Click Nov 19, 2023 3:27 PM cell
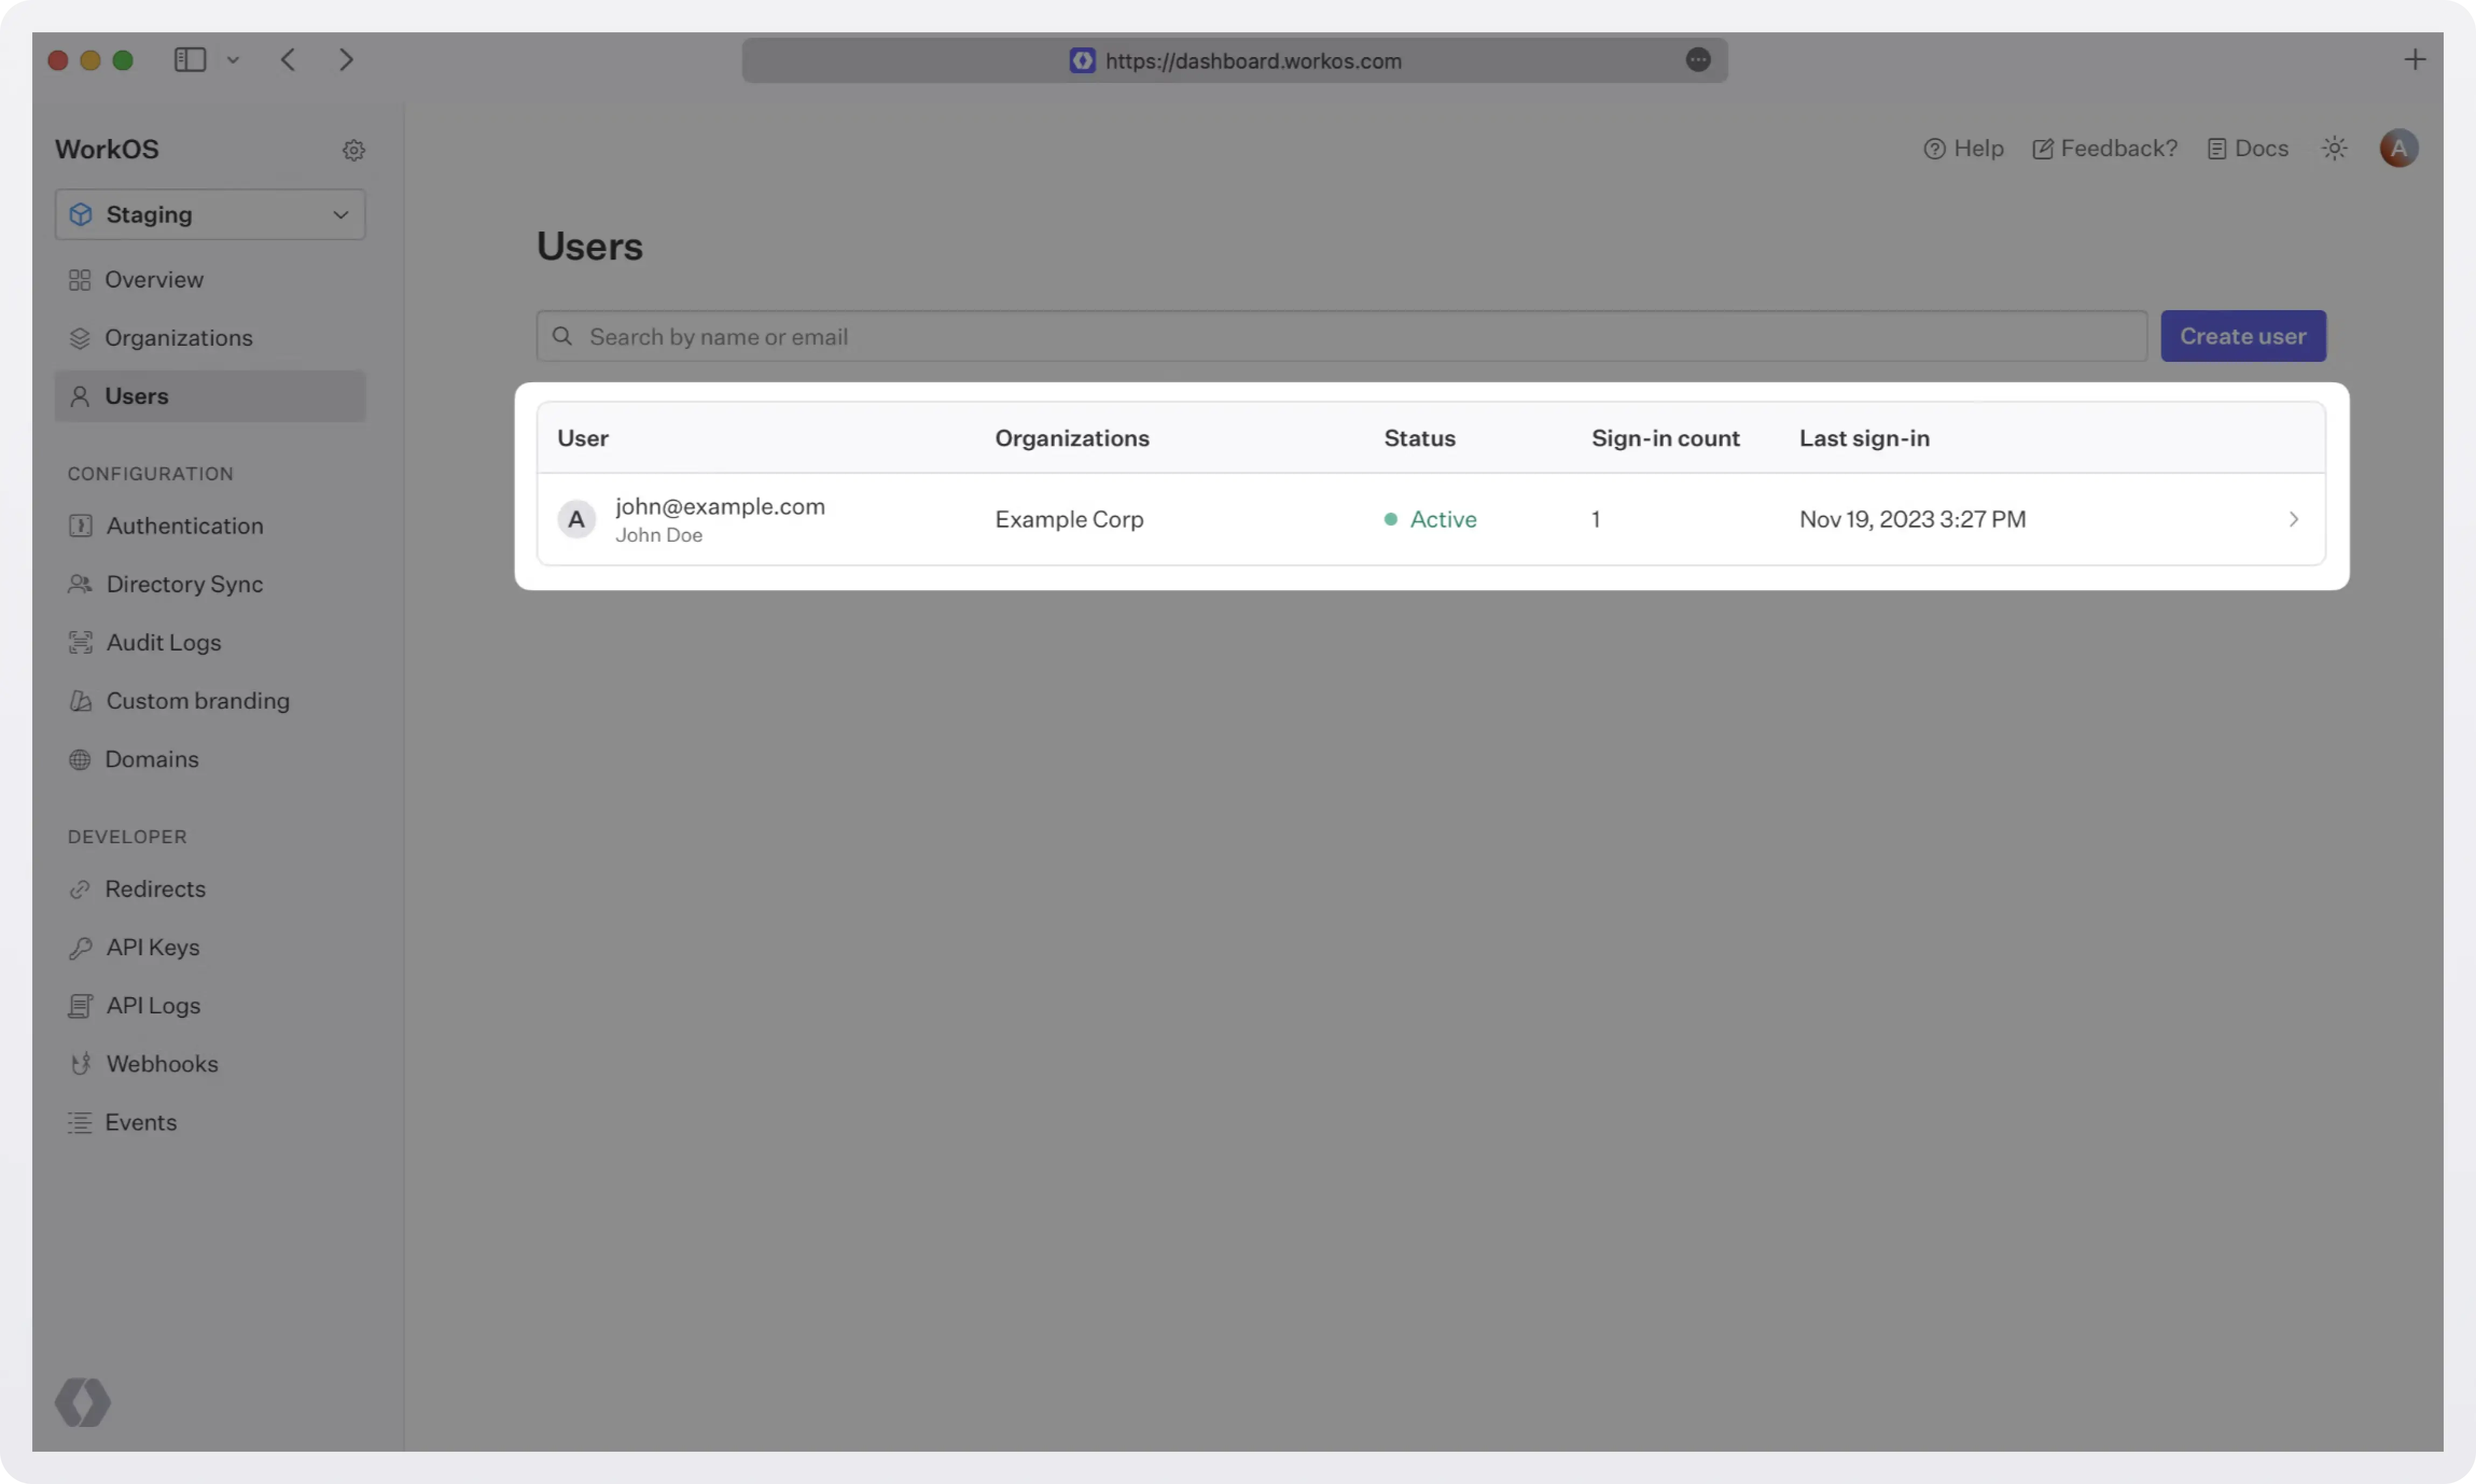This screenshot has height=1484, width=2476. coord(1912,519)
